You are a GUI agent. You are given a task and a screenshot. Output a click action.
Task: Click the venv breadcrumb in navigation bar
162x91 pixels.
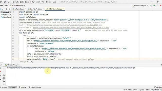[x=6, y=6]
